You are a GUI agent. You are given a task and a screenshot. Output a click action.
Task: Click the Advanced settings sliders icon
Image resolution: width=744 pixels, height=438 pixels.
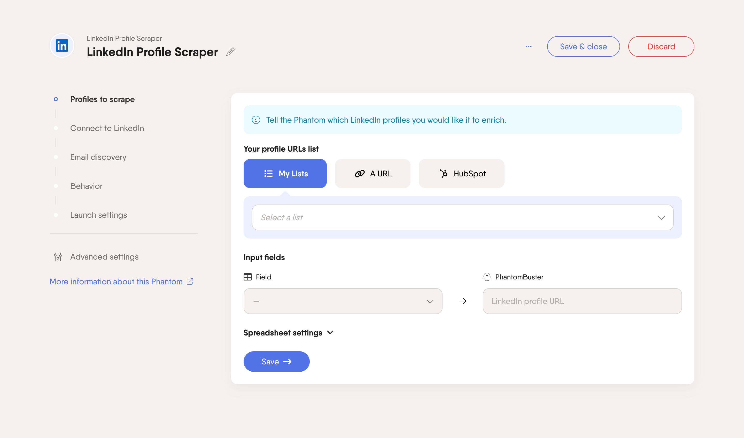tap(58, 257)
